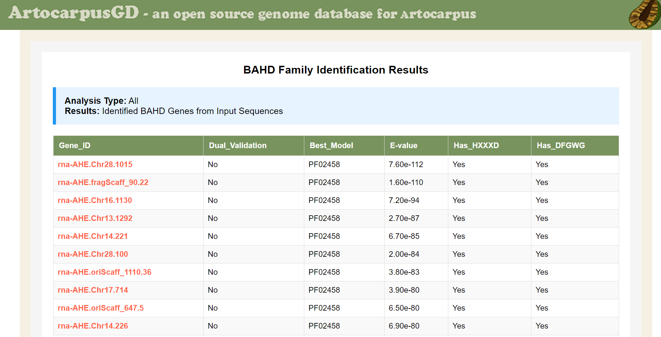View gene rna-AHE.oriScaff_1110.36

104,272
